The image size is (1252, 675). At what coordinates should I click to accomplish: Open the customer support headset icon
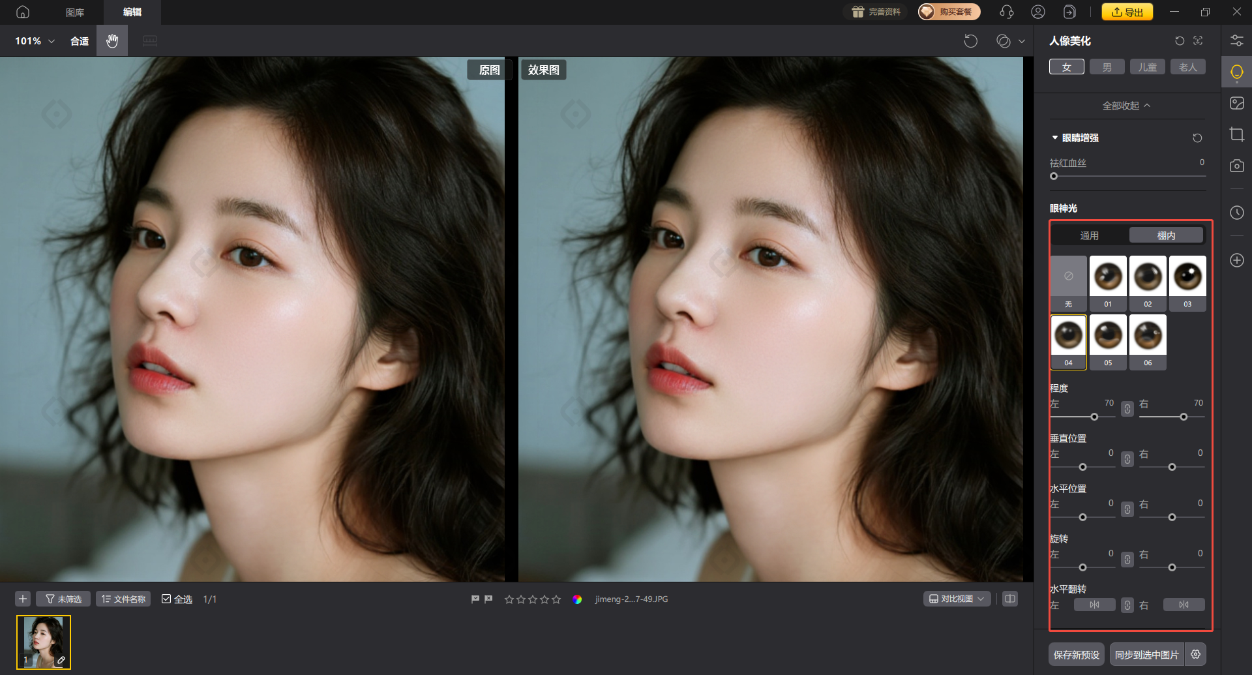1007,12
